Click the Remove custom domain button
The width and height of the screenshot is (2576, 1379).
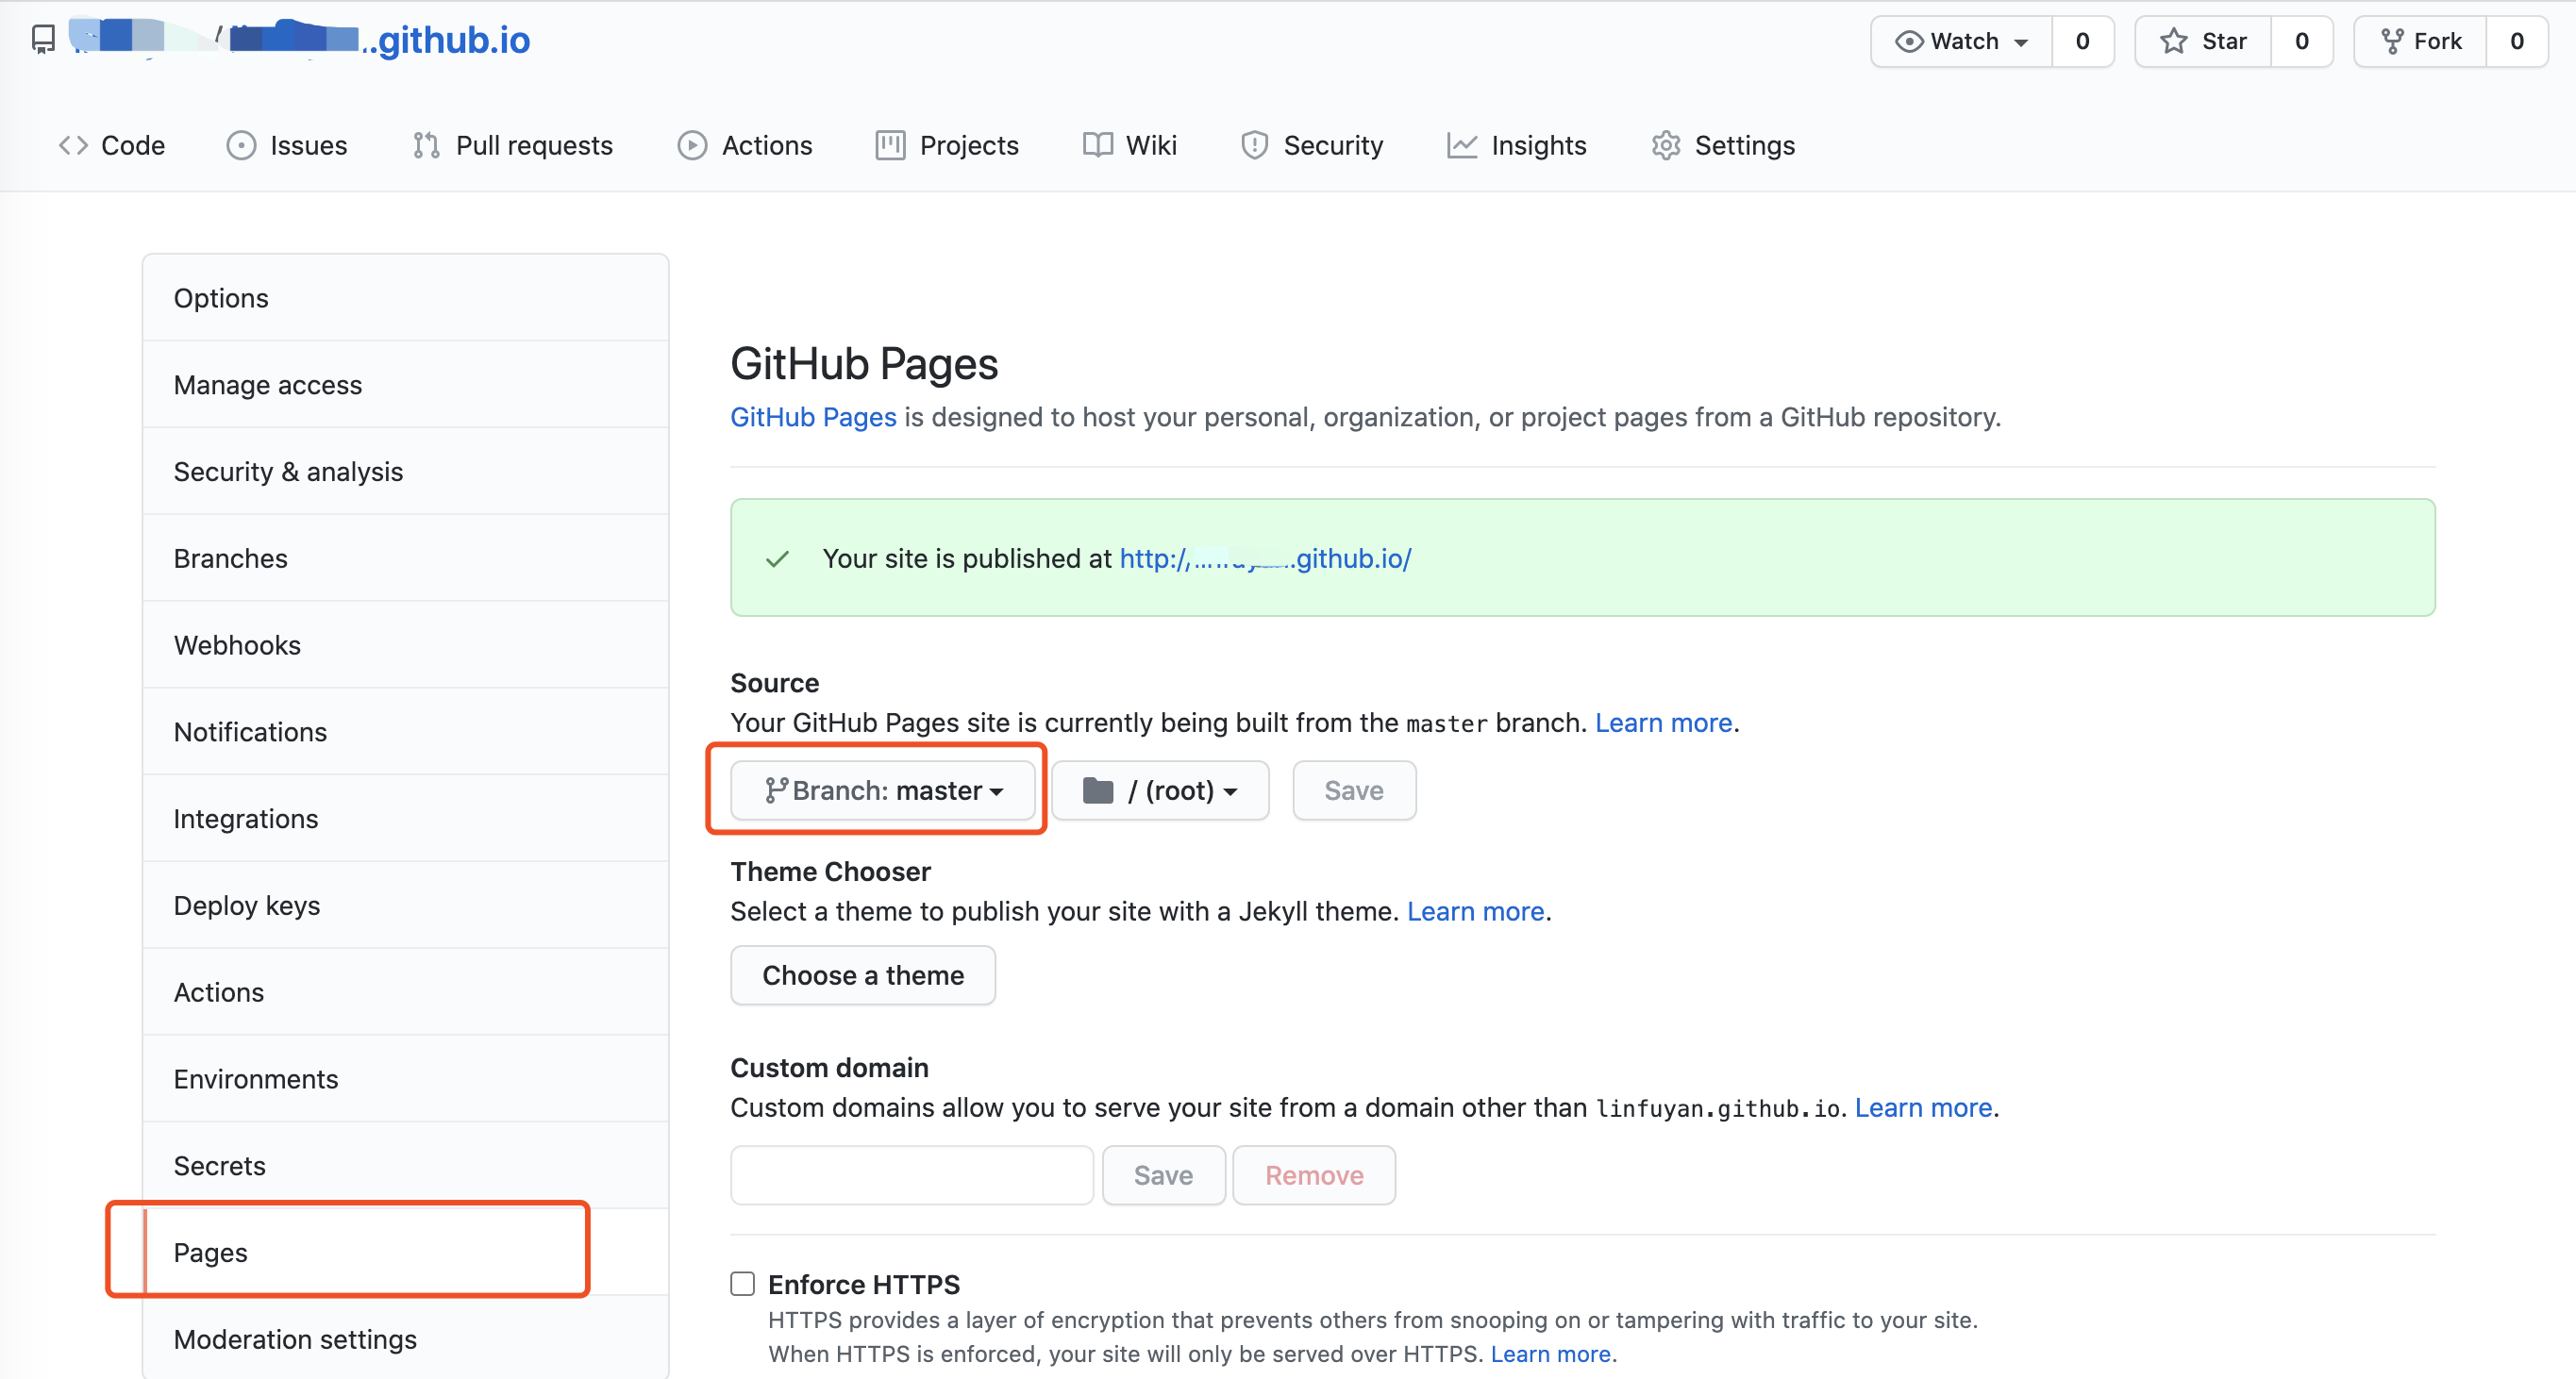1314,1175
